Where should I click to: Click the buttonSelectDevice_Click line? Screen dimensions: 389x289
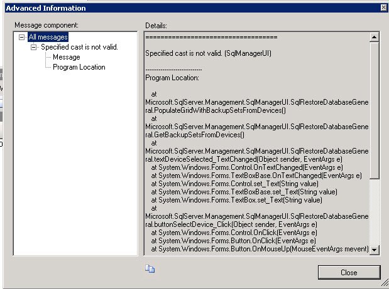(x=231, y=224)
